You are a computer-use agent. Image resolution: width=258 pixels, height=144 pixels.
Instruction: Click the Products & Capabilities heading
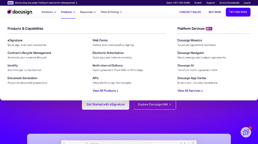coord(25,29)
